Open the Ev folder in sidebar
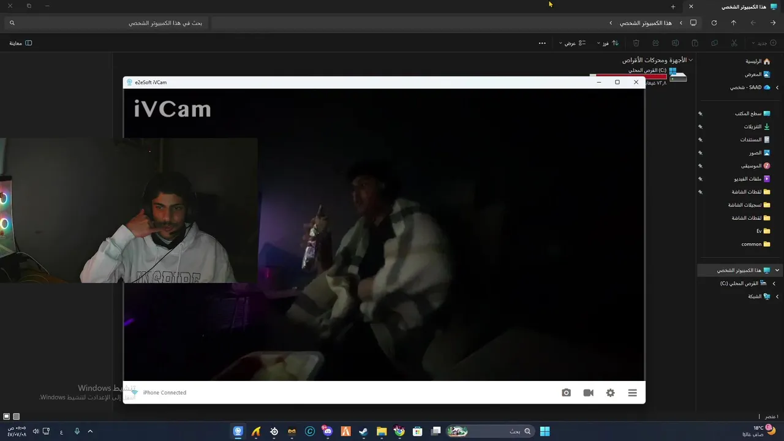This screenshot has height=441, width=784. click(x=763, y=231)
